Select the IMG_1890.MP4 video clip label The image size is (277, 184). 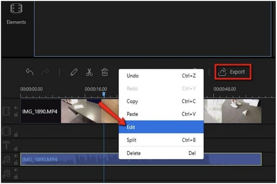(x=40, y=112)
